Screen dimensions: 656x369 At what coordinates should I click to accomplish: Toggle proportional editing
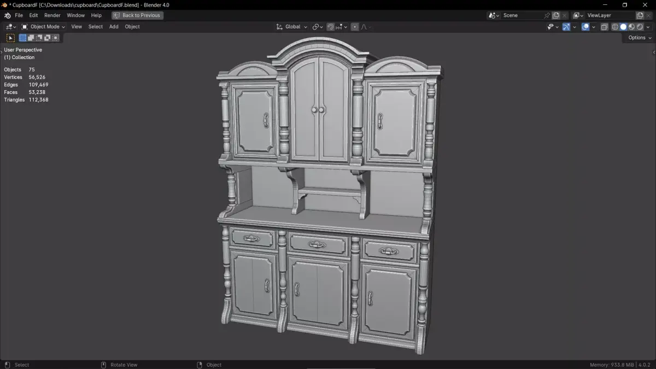coord(355,26)
